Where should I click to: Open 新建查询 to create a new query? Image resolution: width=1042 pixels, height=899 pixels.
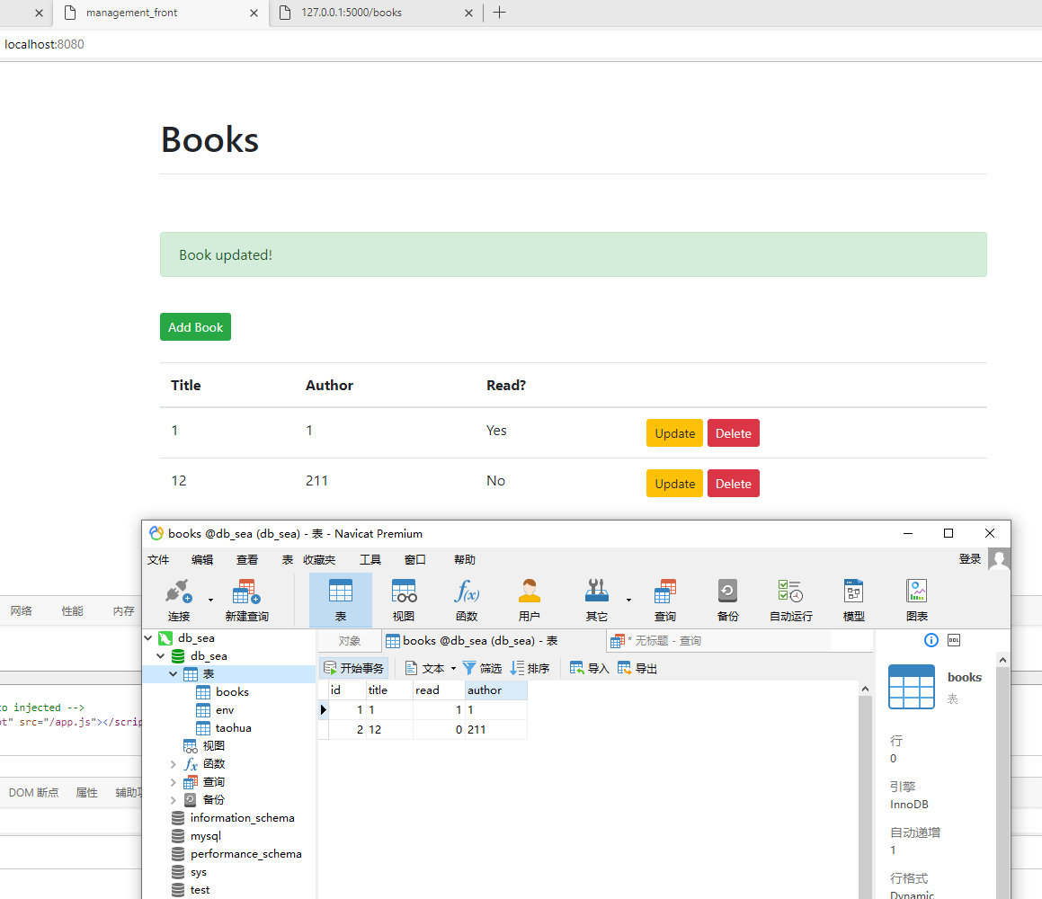[x=245, y=598]
